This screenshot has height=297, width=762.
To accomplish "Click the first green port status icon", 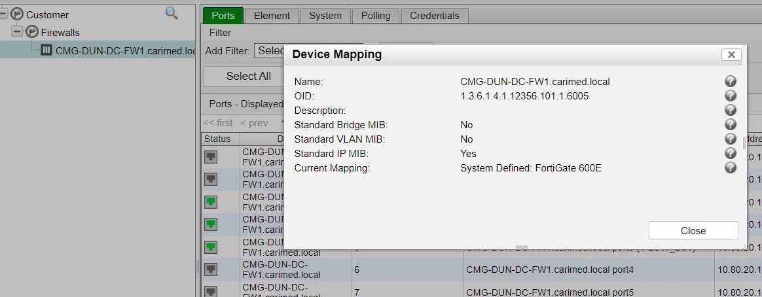I will tap(210, 202).
